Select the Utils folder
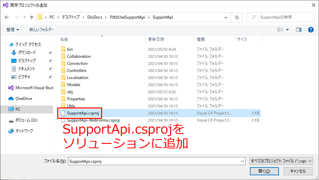319x180 pixels. (71, 106)
